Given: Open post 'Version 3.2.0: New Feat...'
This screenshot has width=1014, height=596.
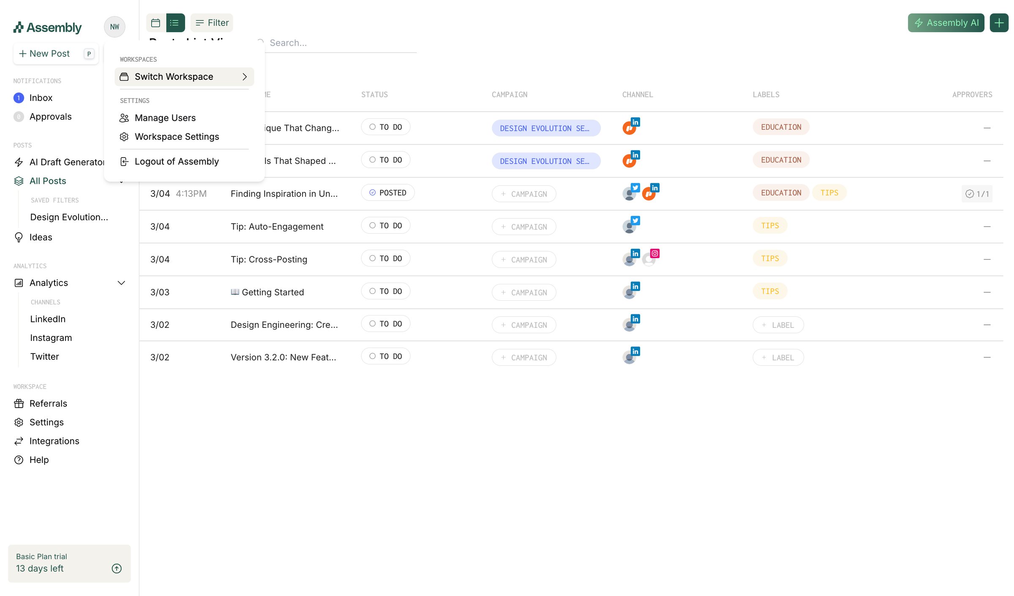Looking at the screenshot, I should (x=283, y=358).
